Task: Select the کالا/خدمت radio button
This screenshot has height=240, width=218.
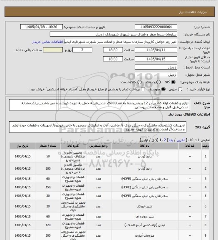Action: coord(139,82)
